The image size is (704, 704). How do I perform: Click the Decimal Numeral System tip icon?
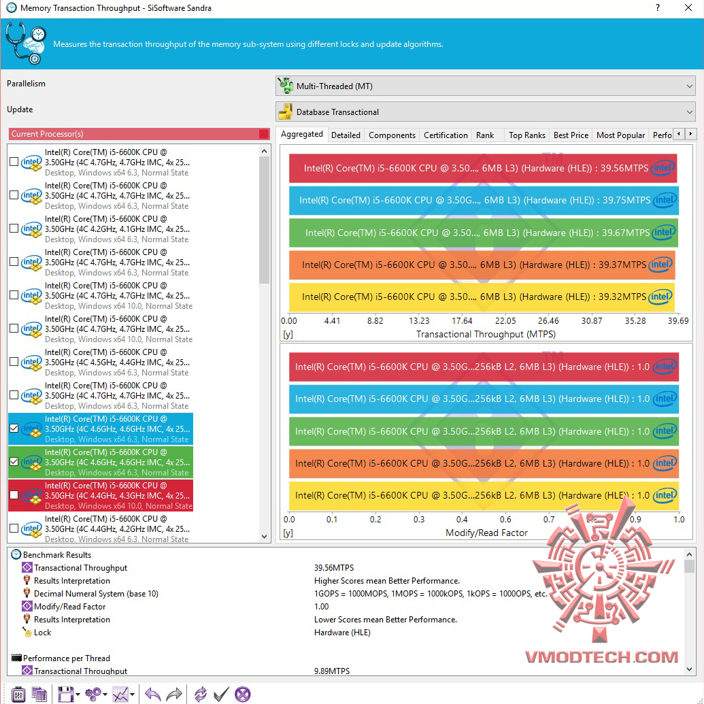click(x=27, y=593)
